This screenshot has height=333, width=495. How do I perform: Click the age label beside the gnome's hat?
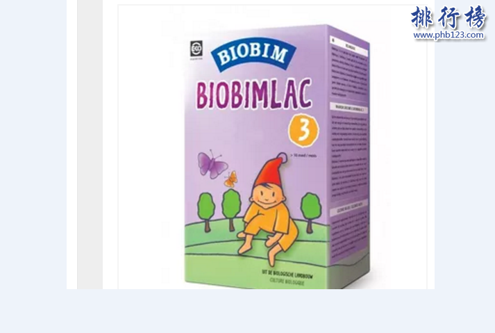[303, 155]
